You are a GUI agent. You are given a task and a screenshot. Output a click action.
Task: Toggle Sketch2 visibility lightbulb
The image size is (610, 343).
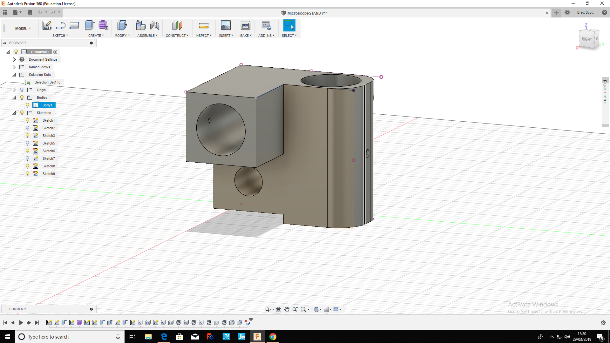coord(28,128)
